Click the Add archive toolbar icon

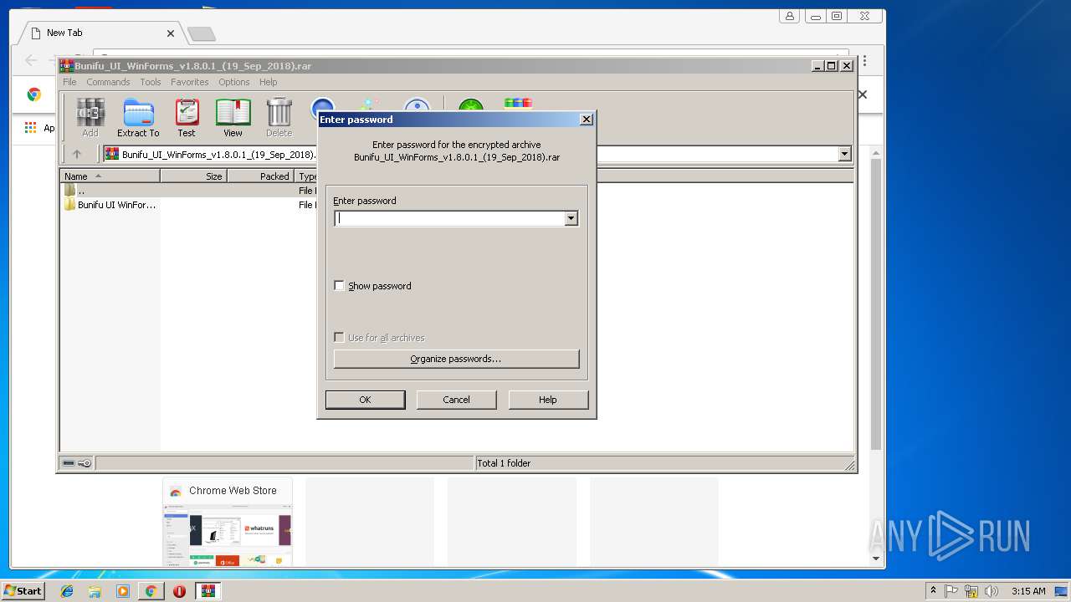90,117
